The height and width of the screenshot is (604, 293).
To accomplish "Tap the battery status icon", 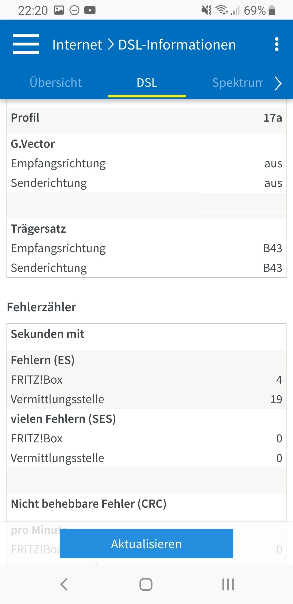I will pos(272,10).
